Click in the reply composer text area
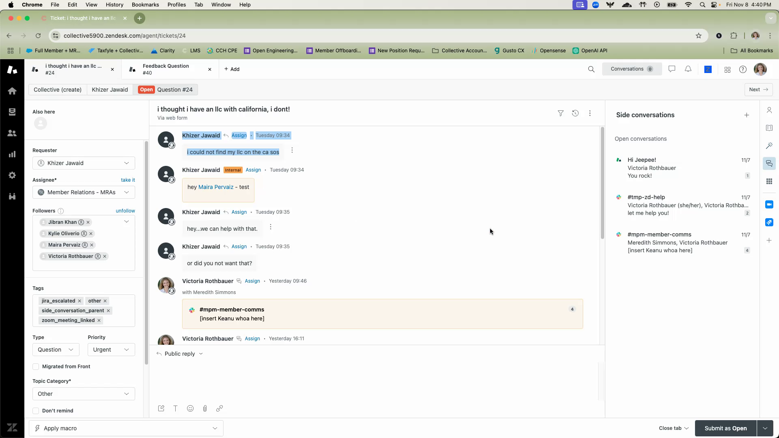Viewport: 779px width, 438px height. [373, 381]
